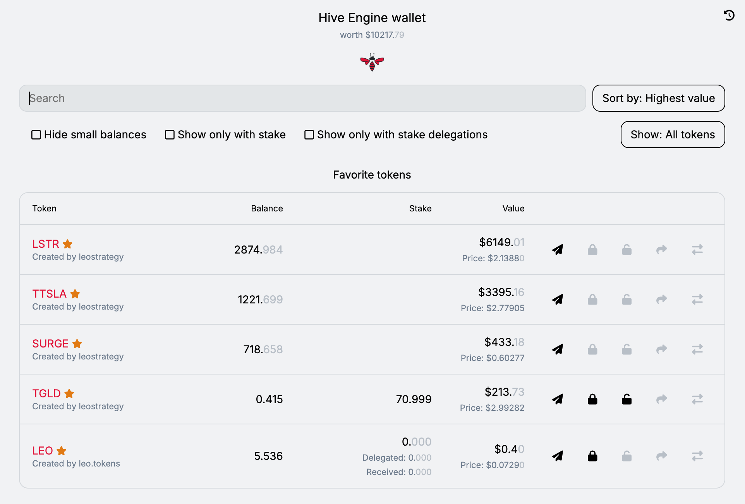
Task: Open transaction history clock icon
Action: pos(729,15)
